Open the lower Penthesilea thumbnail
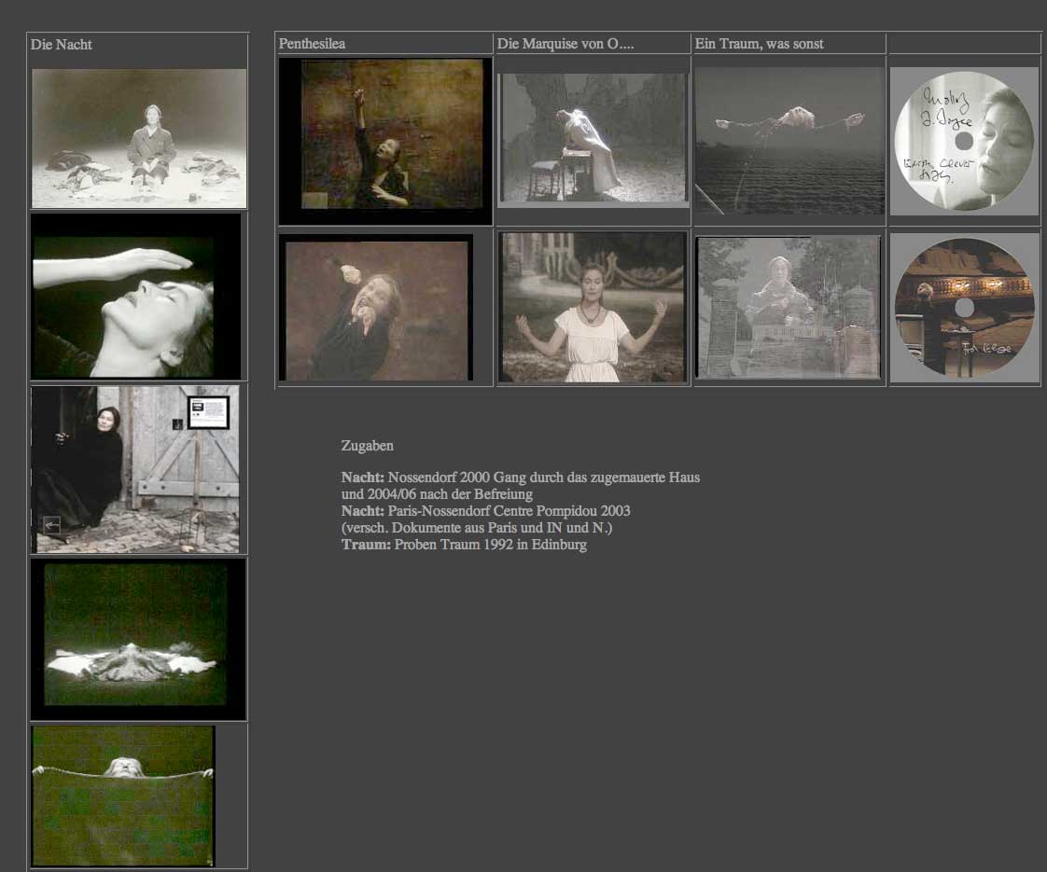The image size is (1047, 872). [x=376, y=309]
